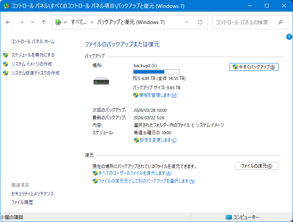Open 領域を管理します link
Image resolution: width=293 pixels, height=222 pixels.
coord(158,95)
